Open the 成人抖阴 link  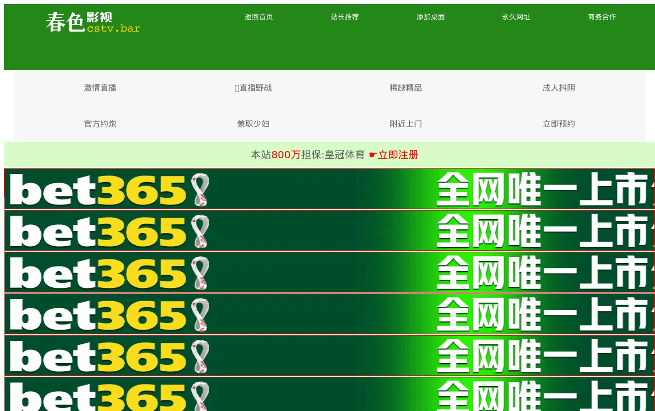(559, 87)
